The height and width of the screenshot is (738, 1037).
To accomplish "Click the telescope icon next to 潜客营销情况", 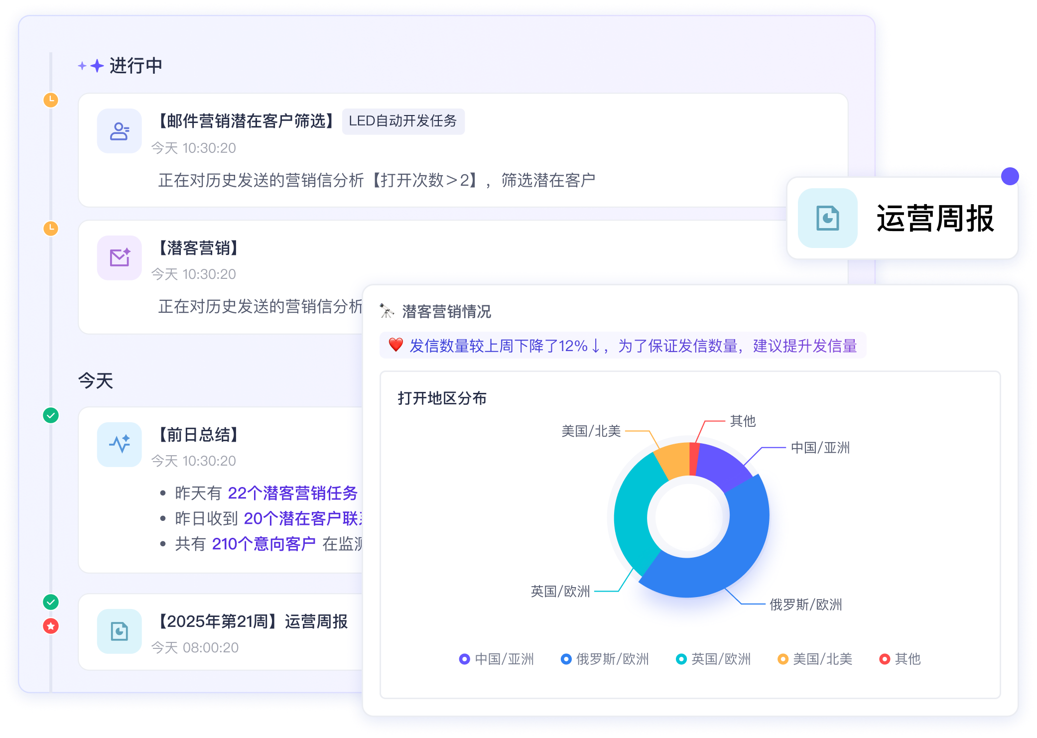I will [x=387, y=311].
